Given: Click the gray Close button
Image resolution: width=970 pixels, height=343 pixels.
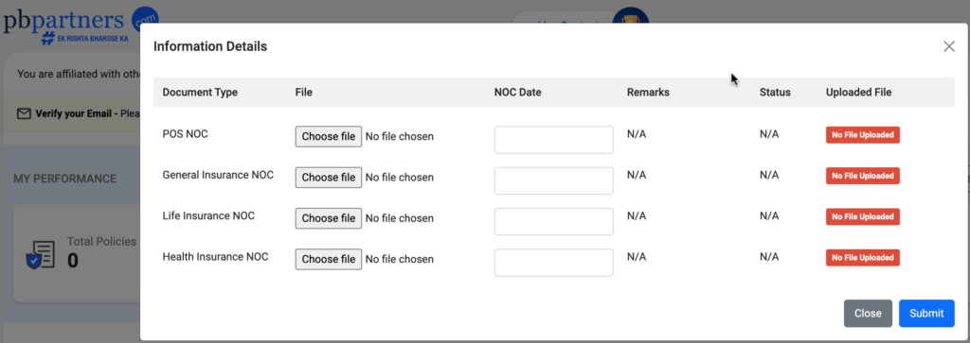Looking at the screenshot, I should click(x=868, y=314).
